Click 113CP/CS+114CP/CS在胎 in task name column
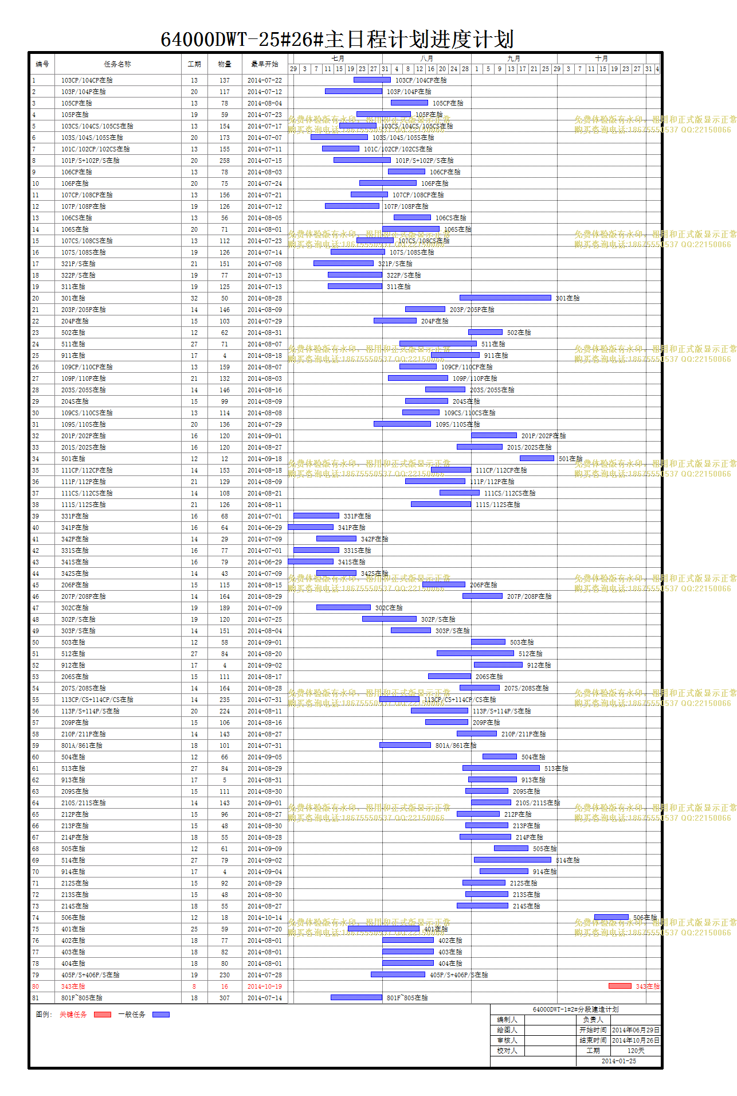The height and width of the screenshot is (1096, 737). (x=97, y=700)
